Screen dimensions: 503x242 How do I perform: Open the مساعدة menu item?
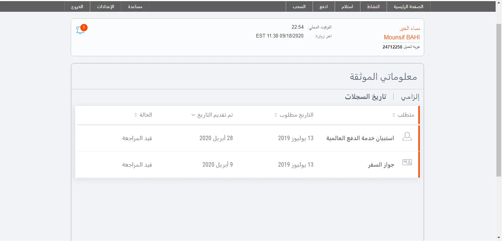[135, 7]
